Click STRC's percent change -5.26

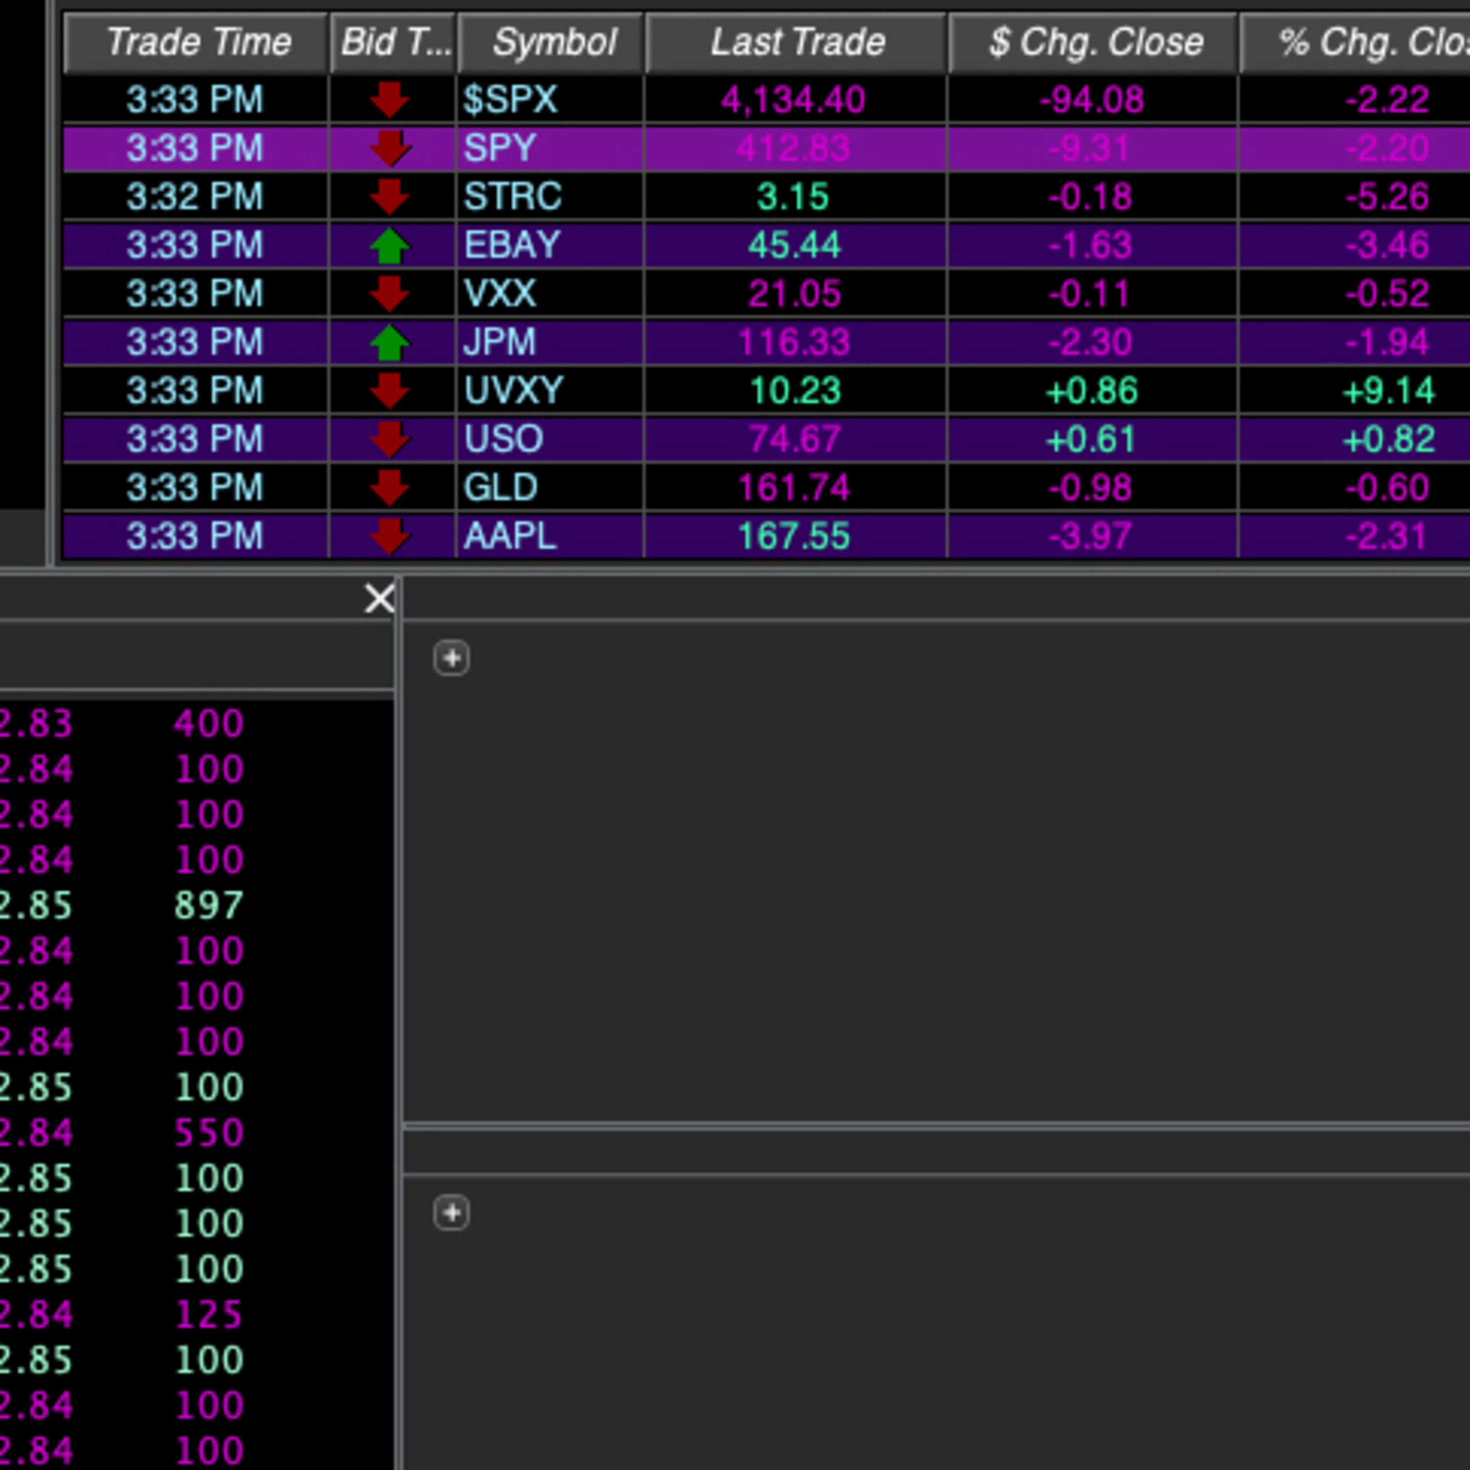click(1387, 197)
